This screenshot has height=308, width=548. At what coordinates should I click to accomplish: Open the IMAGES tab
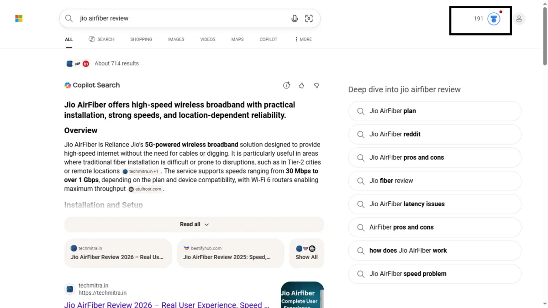[176, 39]
